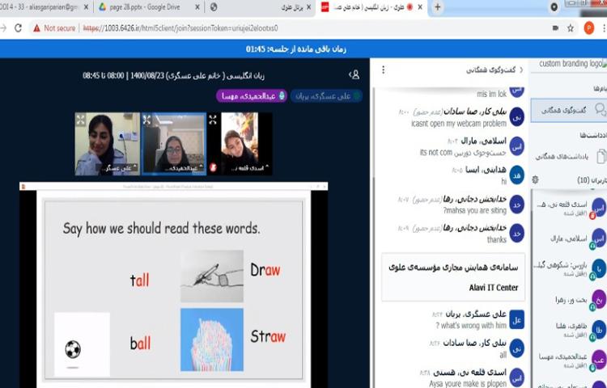Click the word 'Straw' on the slide
Image resolution: width=607 pixels, height=388 pixels.
268,336
